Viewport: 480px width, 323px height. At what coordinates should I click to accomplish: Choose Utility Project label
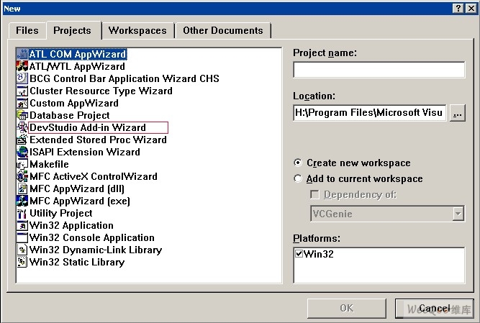(61, 213)
